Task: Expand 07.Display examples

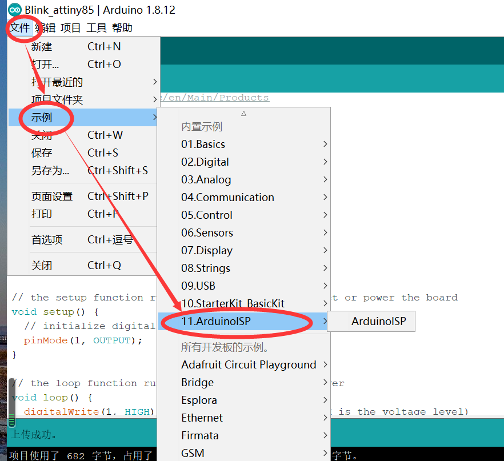Action: (245, 250)
